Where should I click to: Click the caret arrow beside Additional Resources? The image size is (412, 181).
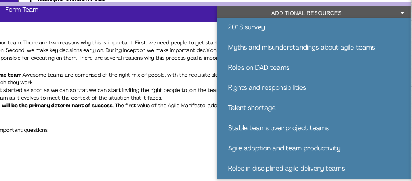click(402, 13)
